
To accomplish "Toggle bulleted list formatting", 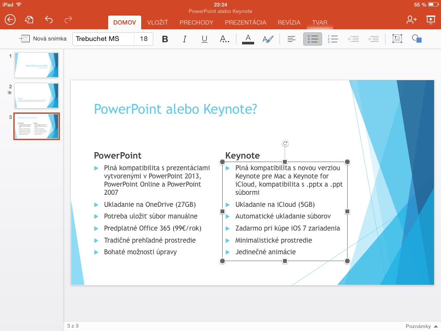I will pyautogui.click(x=313, y=39).
